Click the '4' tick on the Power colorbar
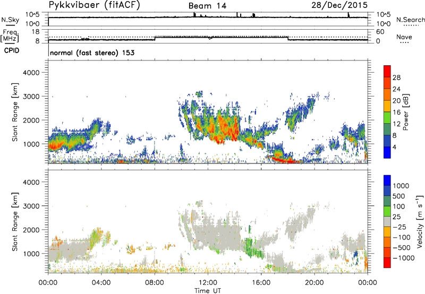 (394, 147)
